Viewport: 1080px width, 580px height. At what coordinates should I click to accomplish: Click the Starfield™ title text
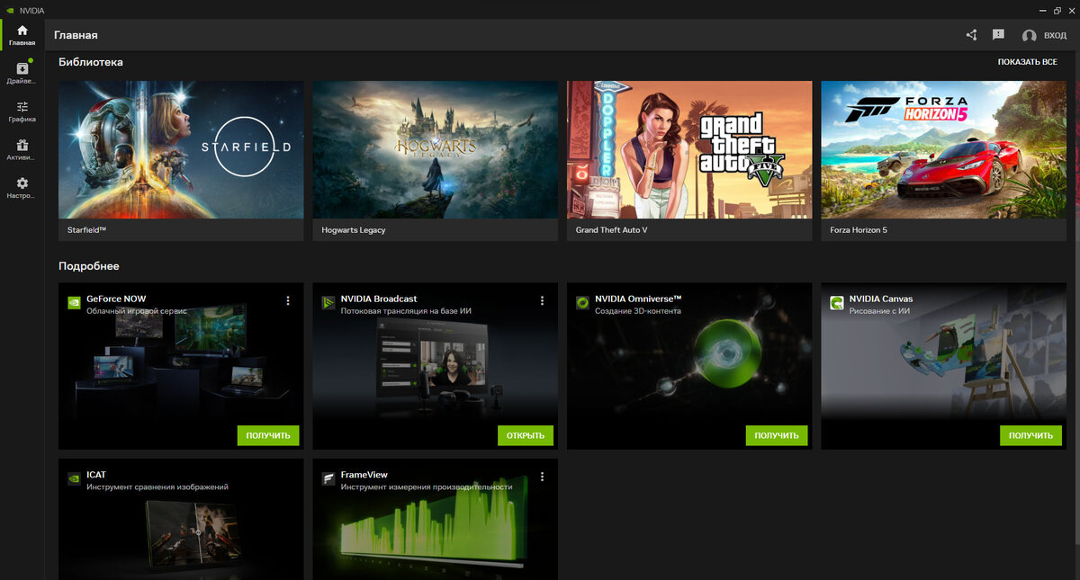tap(87, 230)
